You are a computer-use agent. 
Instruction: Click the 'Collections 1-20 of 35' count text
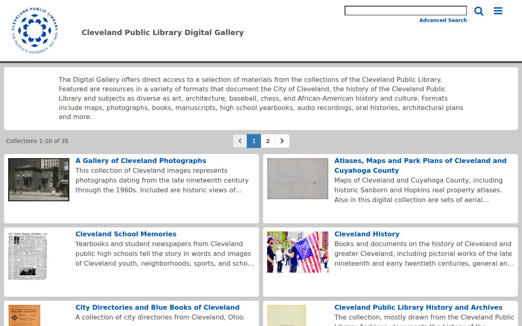pos(37,141)
